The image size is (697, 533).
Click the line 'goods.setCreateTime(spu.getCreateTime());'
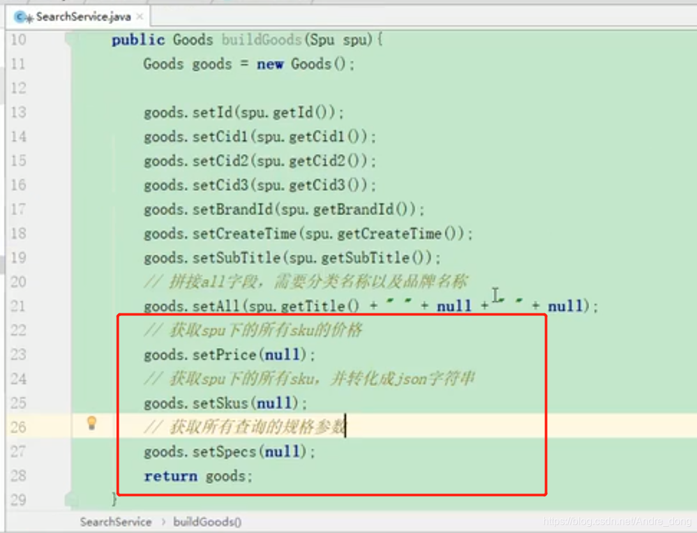pyautogui.click(x=308, y=234)
